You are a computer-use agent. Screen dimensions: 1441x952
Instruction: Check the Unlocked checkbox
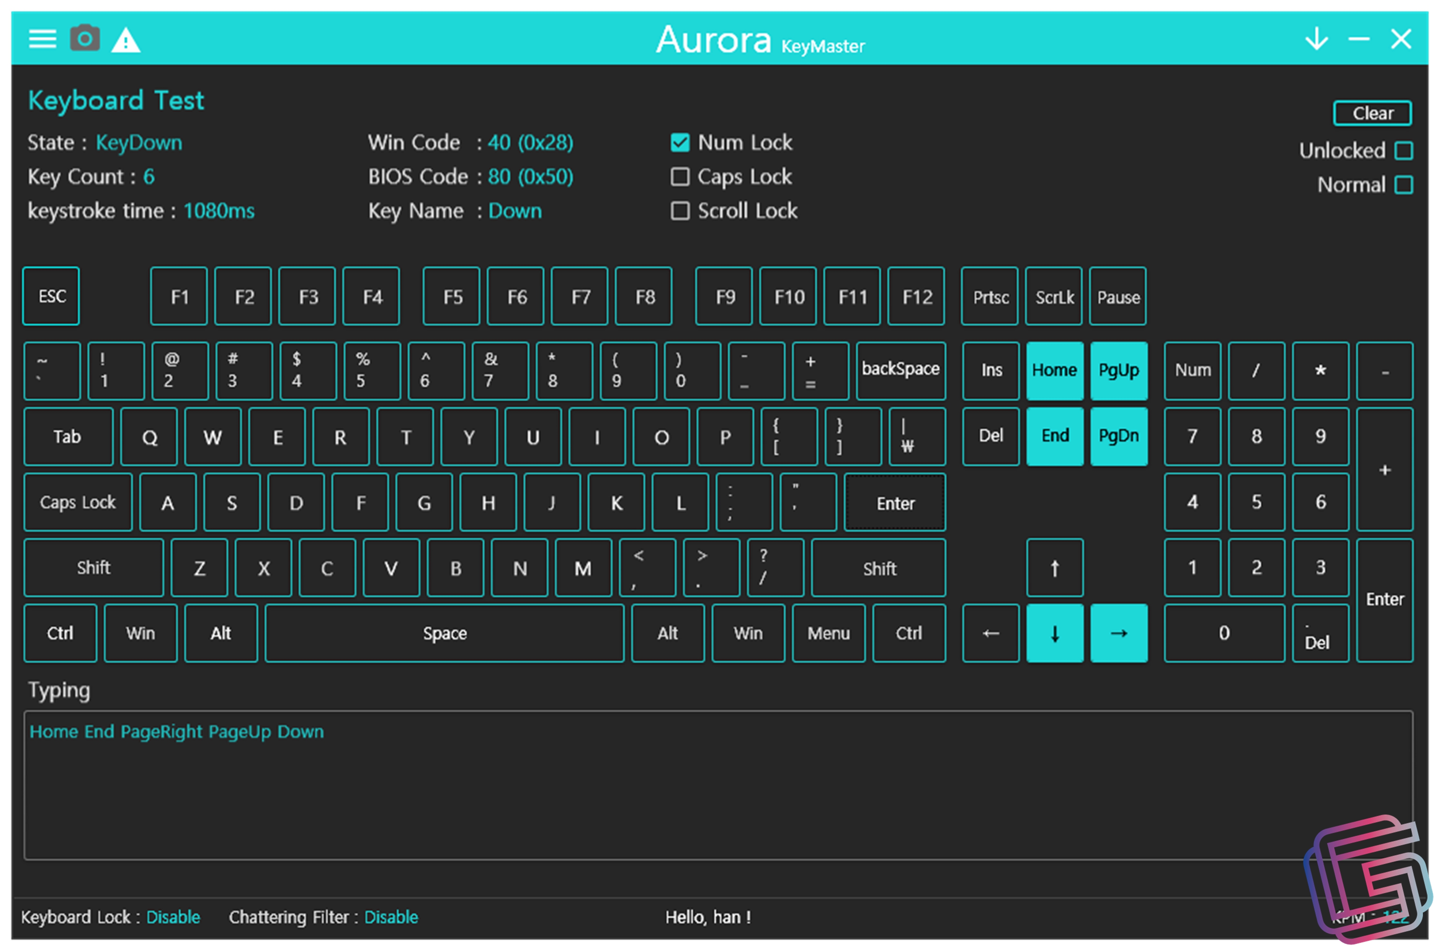pyautogui.click(x=1404, y=151)
